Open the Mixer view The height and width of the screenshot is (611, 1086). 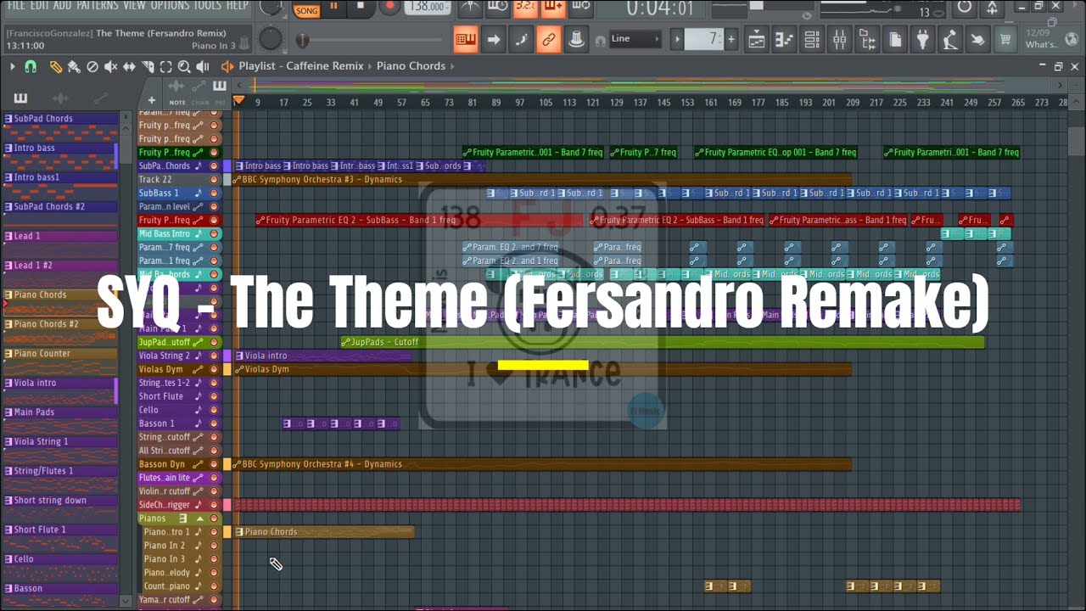pos(840,39)
